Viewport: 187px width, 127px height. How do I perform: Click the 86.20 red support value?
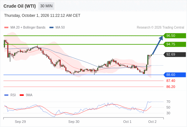click(x=171, y=87)
